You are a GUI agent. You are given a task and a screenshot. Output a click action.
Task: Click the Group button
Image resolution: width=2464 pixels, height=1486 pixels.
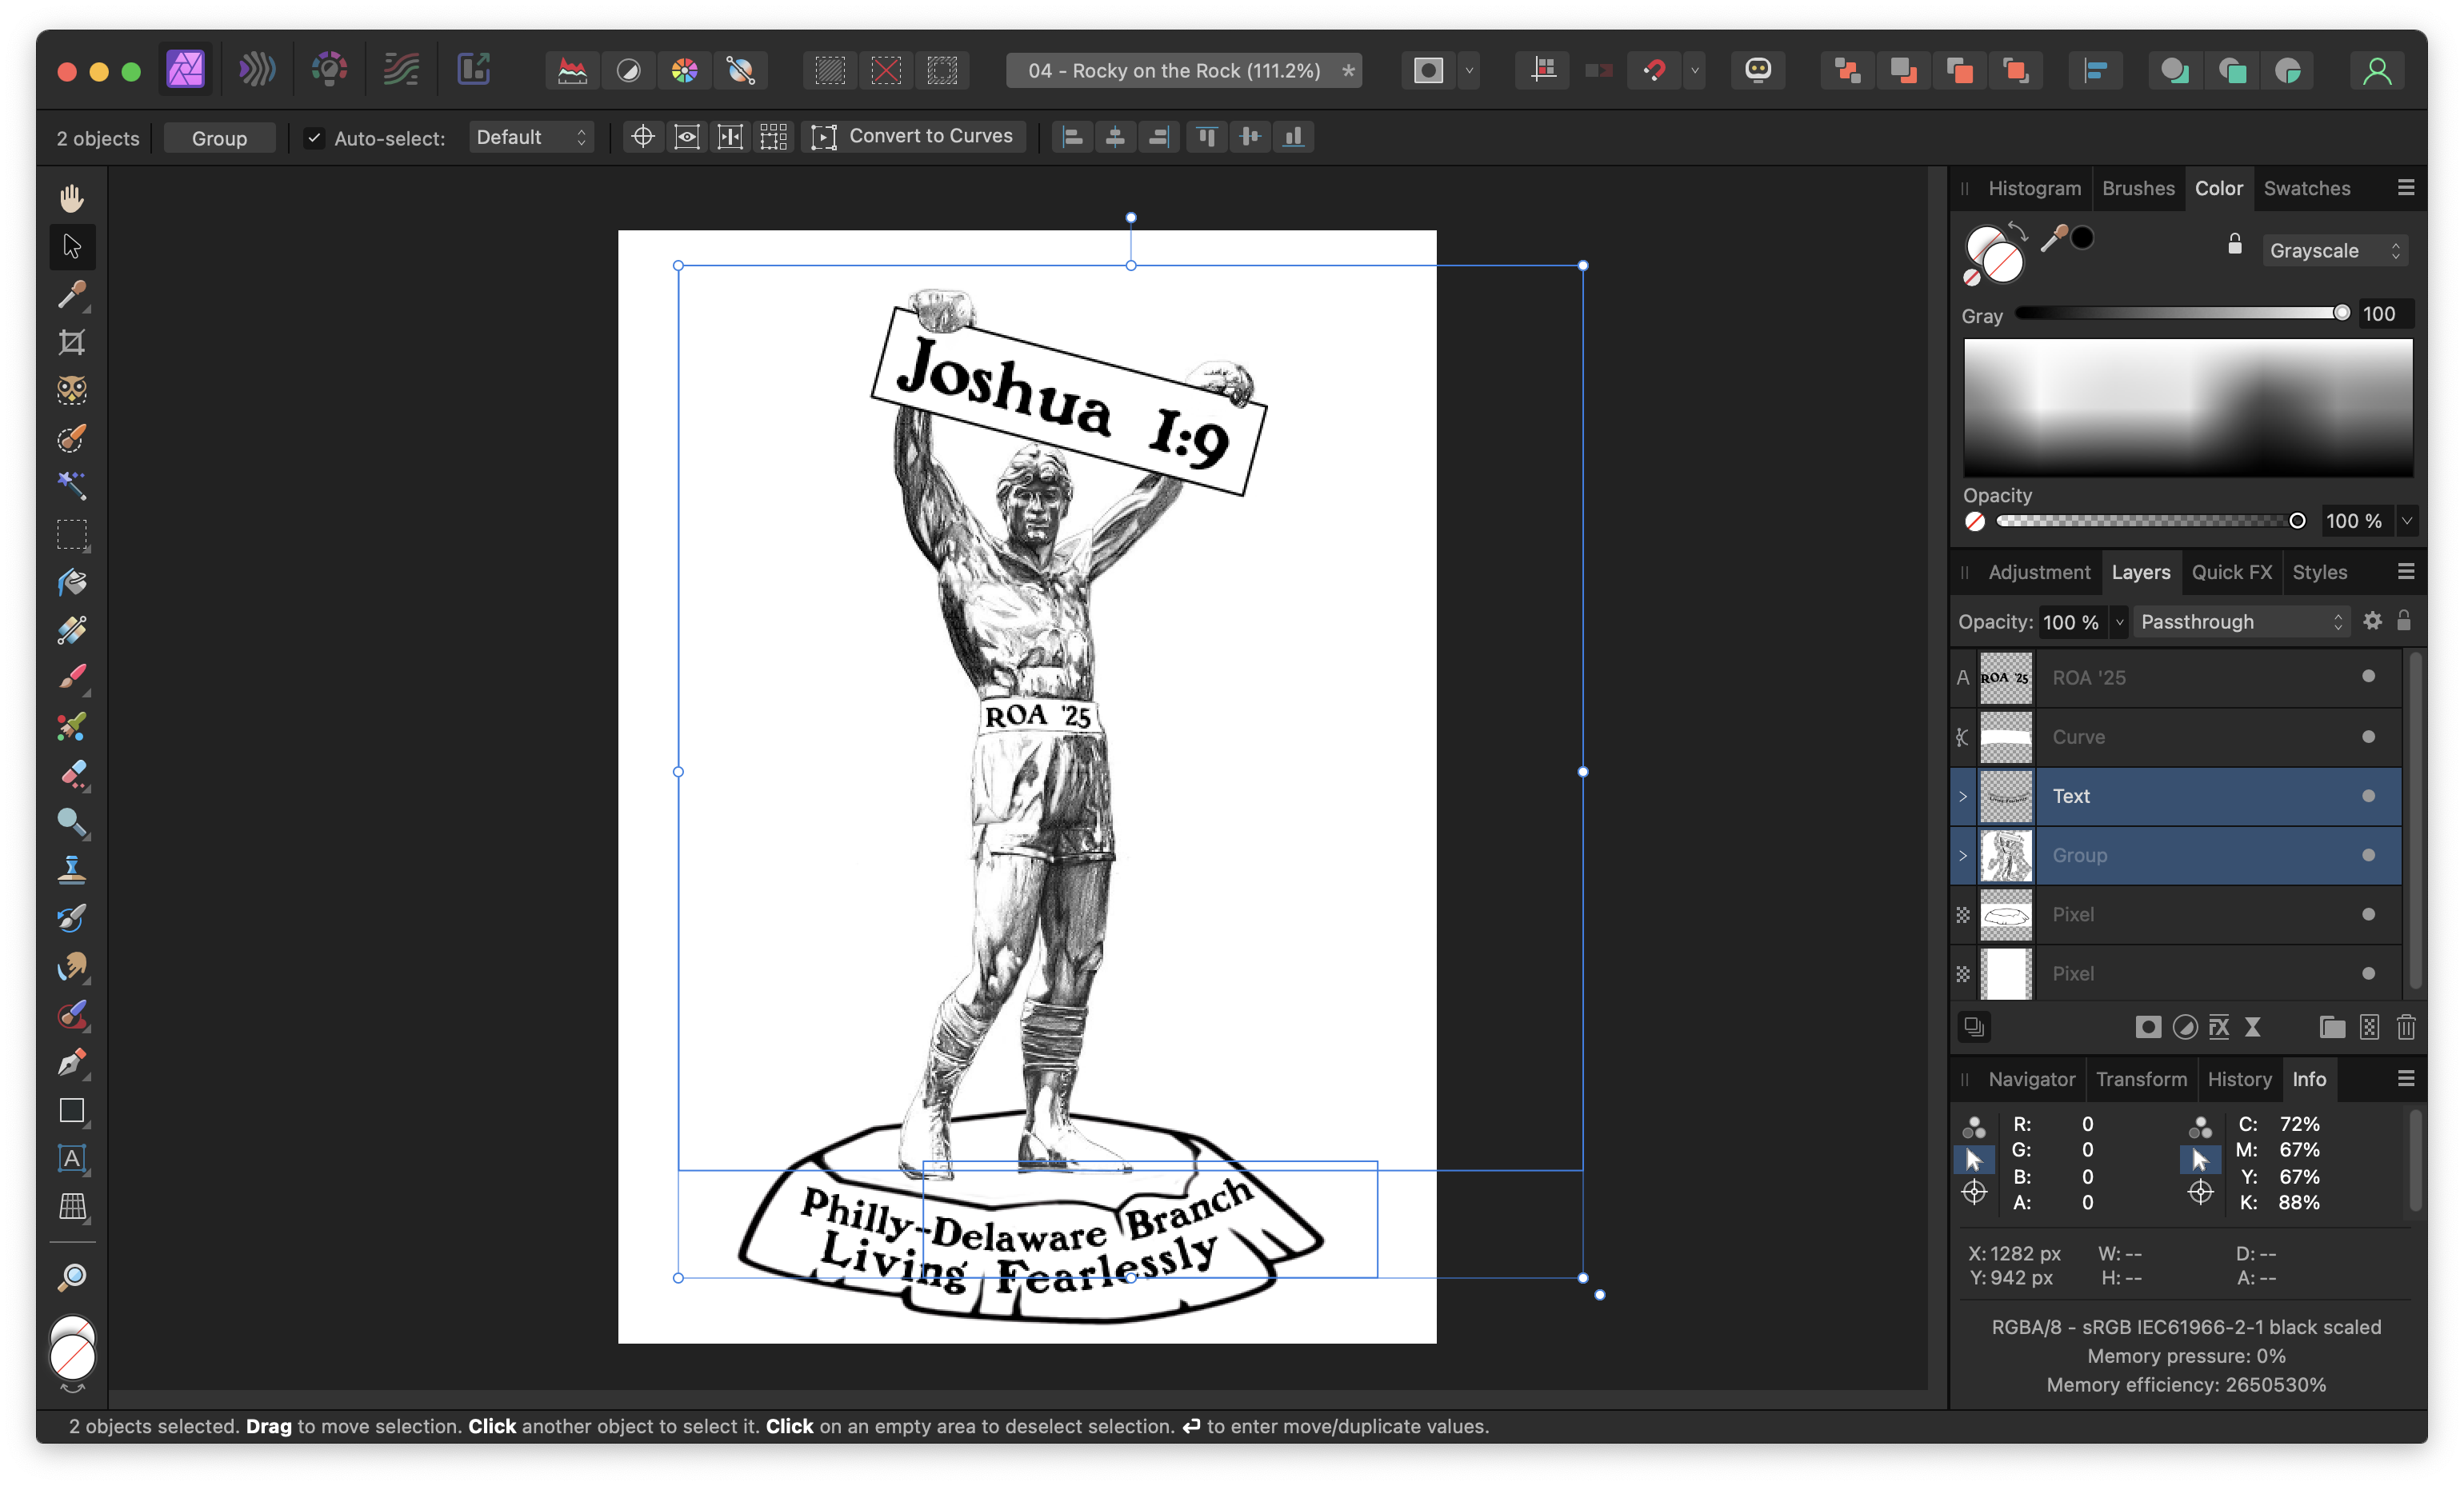tap(219, 138)
